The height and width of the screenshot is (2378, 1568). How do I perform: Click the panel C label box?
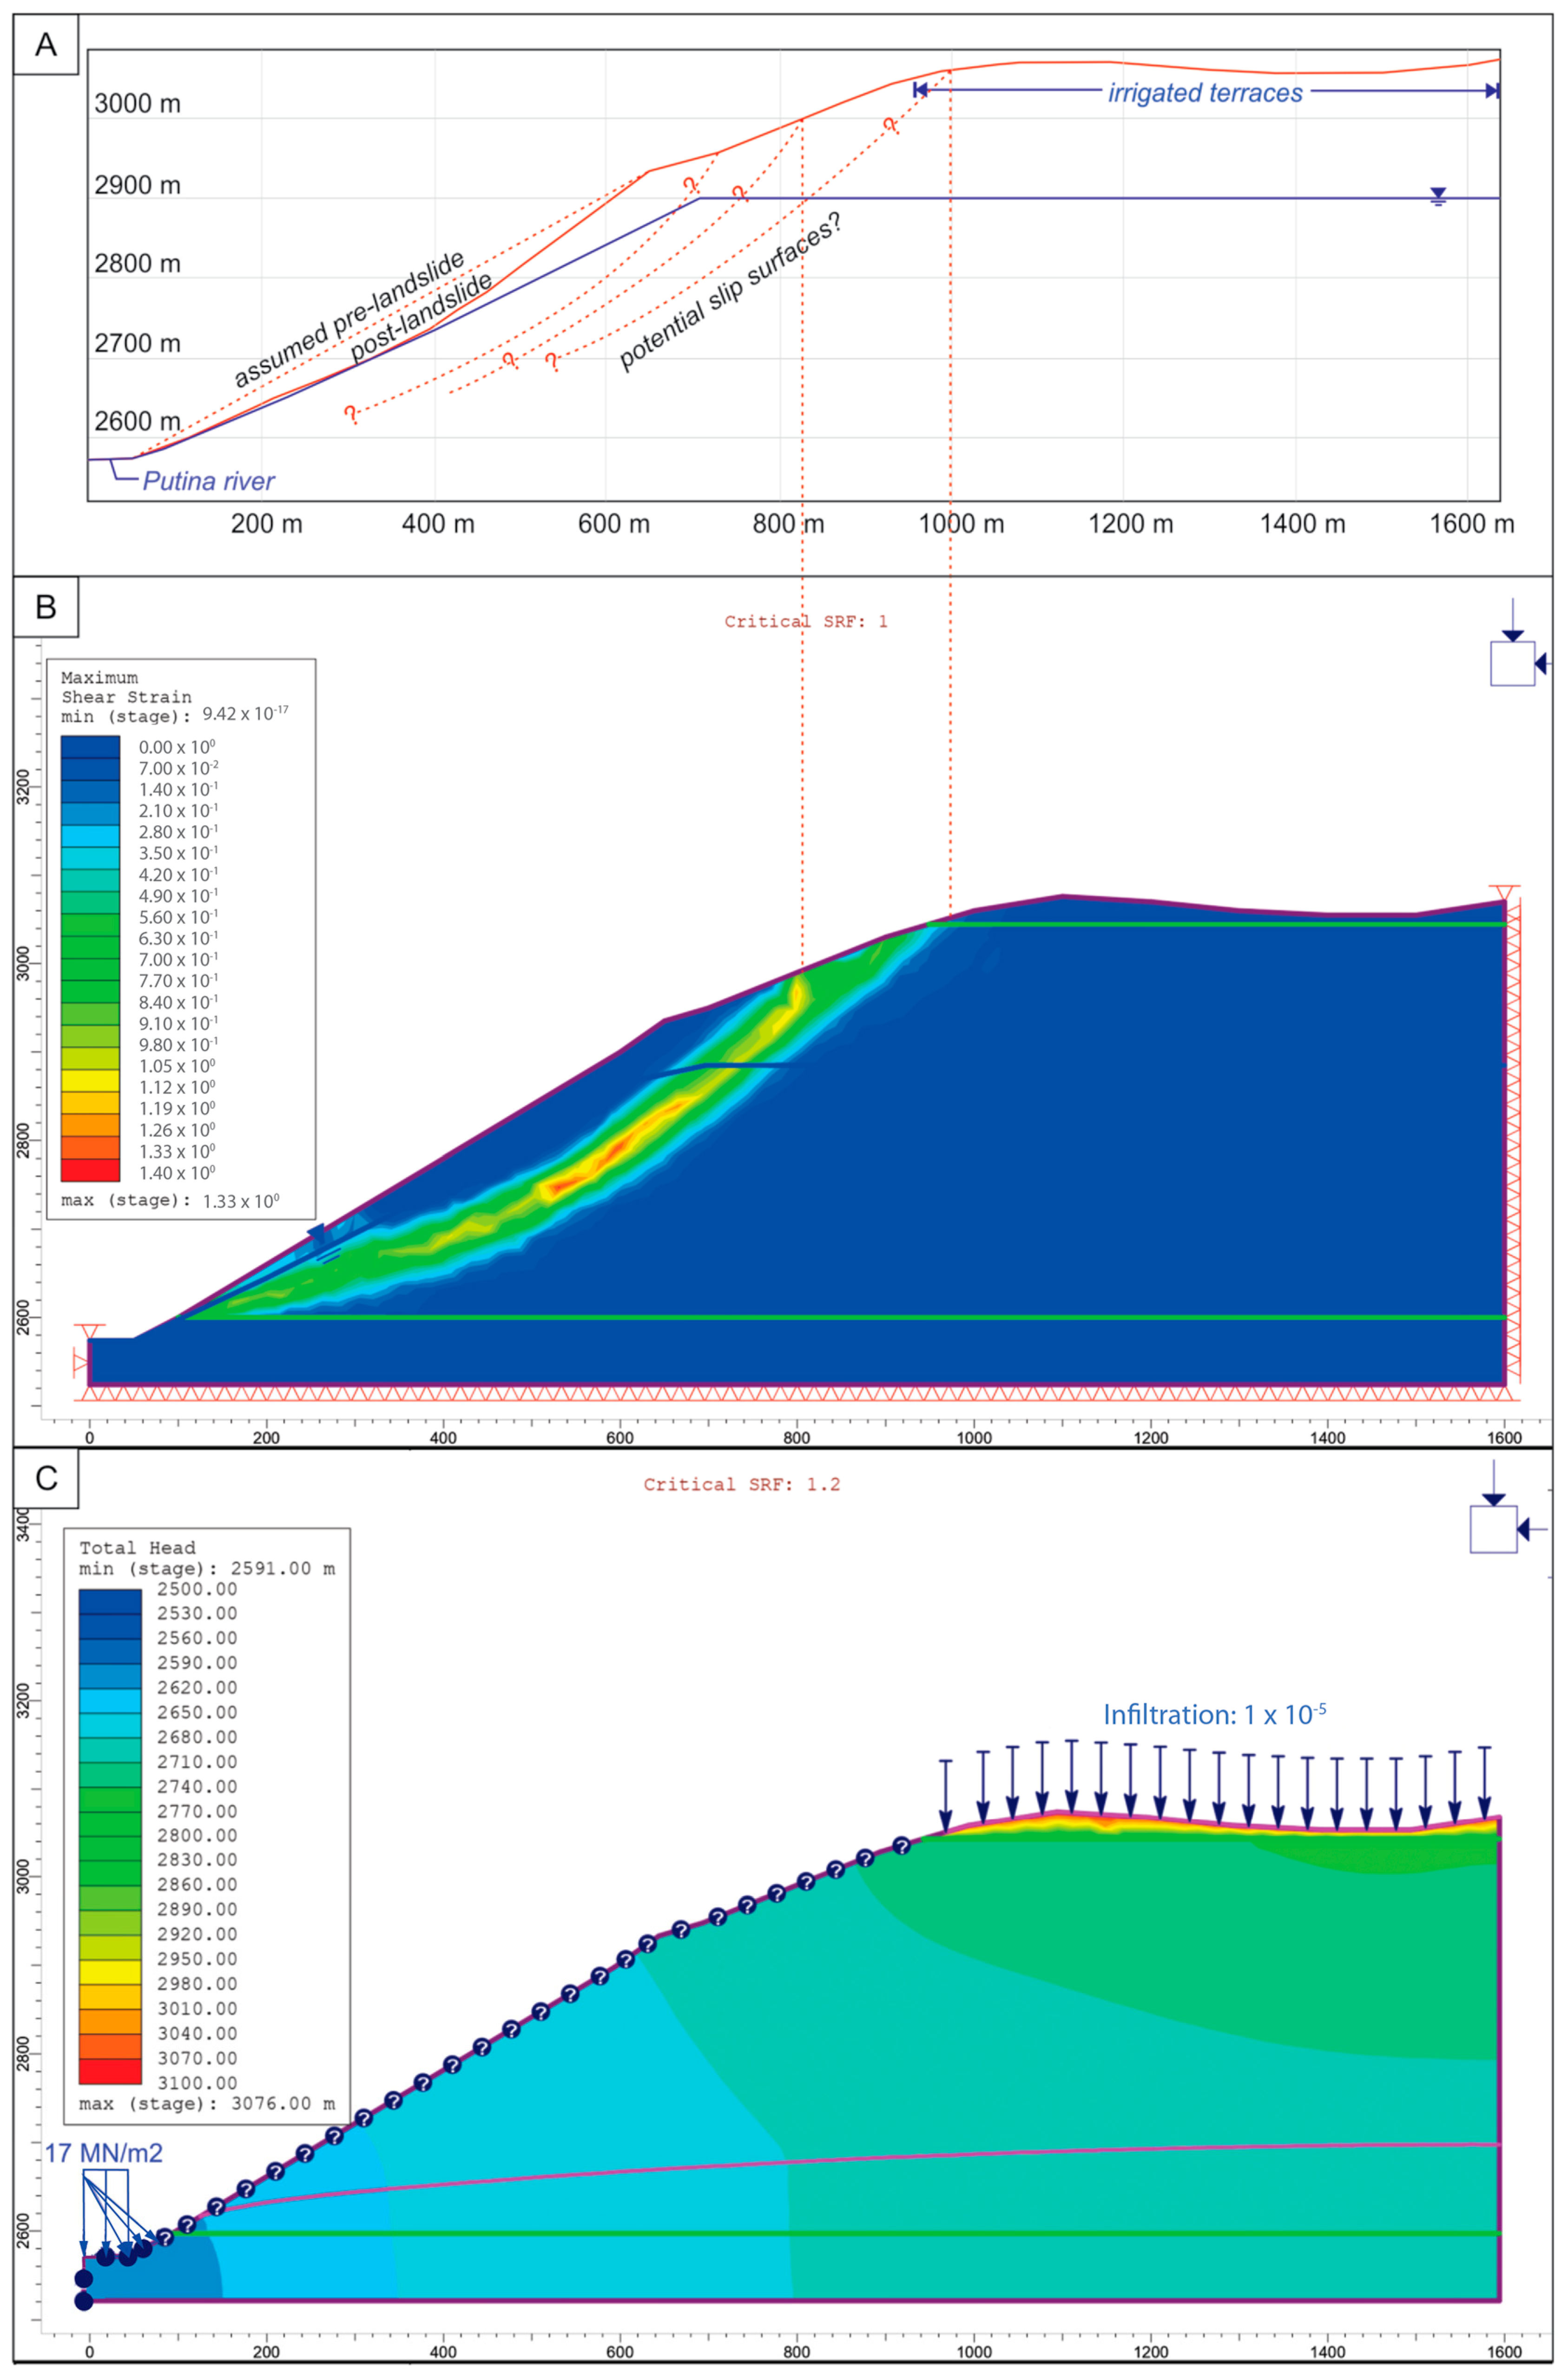[45, 1478]
